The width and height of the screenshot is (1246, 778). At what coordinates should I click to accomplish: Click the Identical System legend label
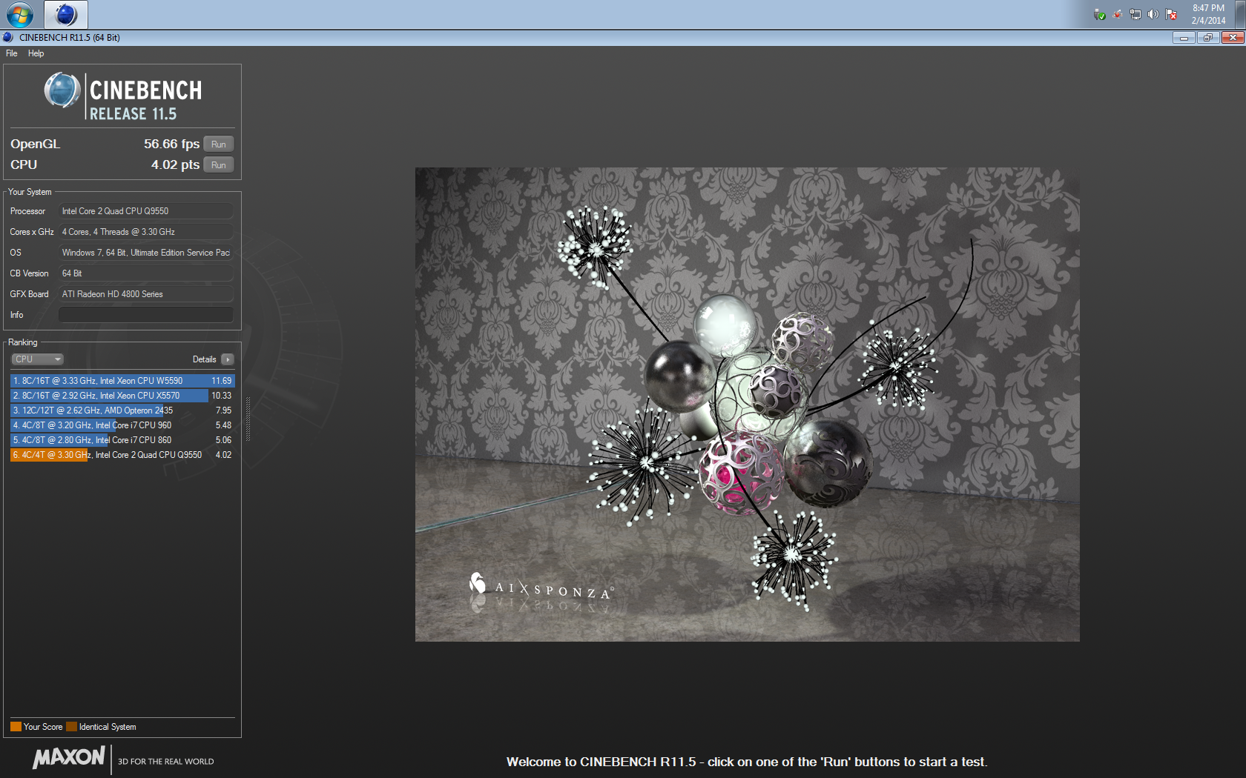pyautogui.click(x=108, y=727)
